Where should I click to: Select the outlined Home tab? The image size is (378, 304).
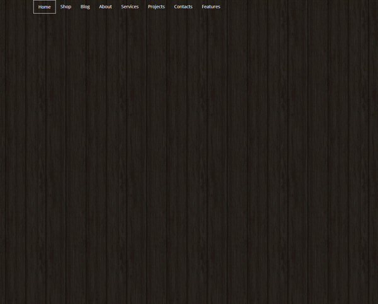44,7
